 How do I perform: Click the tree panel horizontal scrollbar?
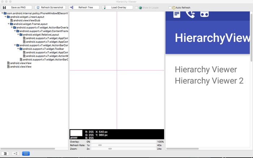click(x=28, y=149)
